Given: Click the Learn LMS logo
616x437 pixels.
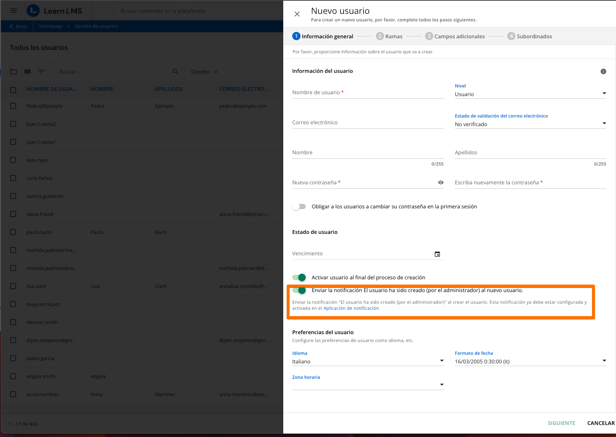Looking at the screenshot, I should coord(54,11).
